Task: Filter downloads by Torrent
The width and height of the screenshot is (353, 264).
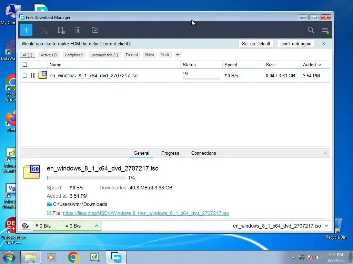Action: 132,55
